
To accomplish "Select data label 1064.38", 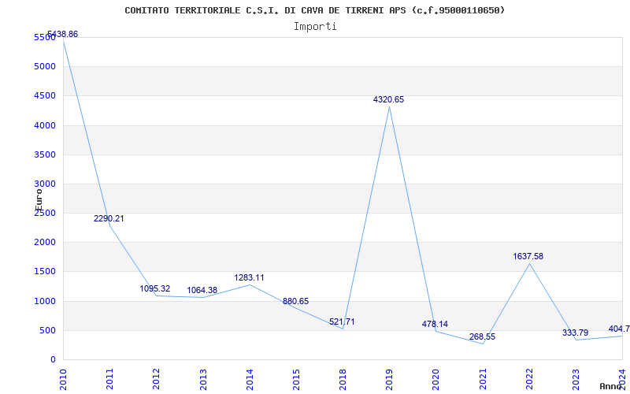I will click(x=202, y=290).
